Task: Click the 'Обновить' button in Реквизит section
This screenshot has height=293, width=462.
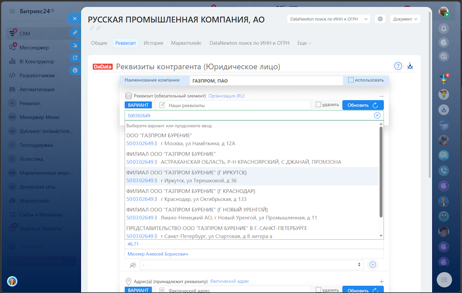Action: (x=363, y=105)
